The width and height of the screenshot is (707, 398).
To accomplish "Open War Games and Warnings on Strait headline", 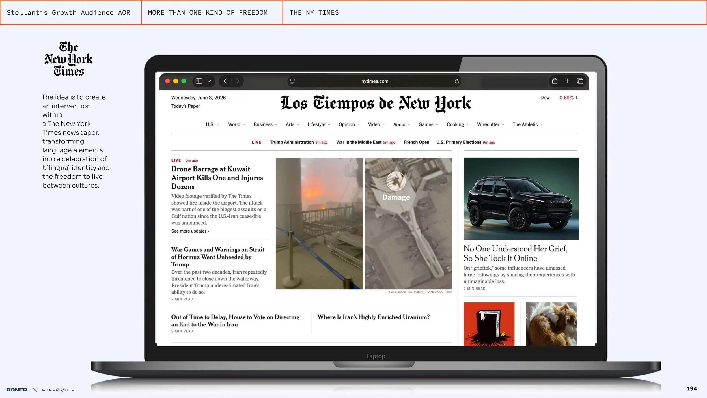I will pos(218,257).
